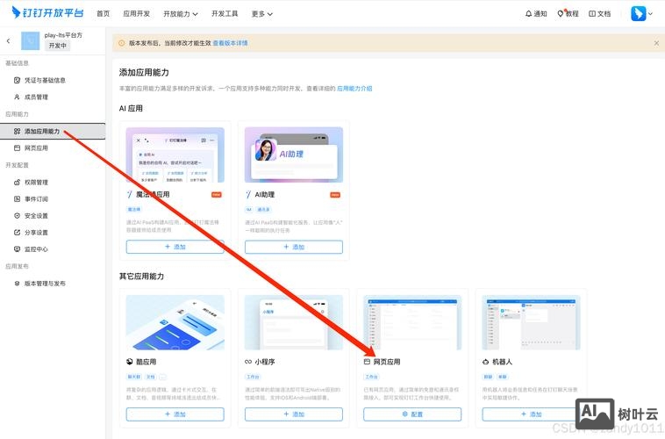Click the 工作台 tag on 小程序 card
The width and height of the screenshot is (665, 439).
253,377
